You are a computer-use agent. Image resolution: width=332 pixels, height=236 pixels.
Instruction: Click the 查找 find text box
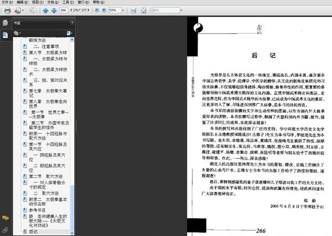pyautogui.click(x=166, y=10)
